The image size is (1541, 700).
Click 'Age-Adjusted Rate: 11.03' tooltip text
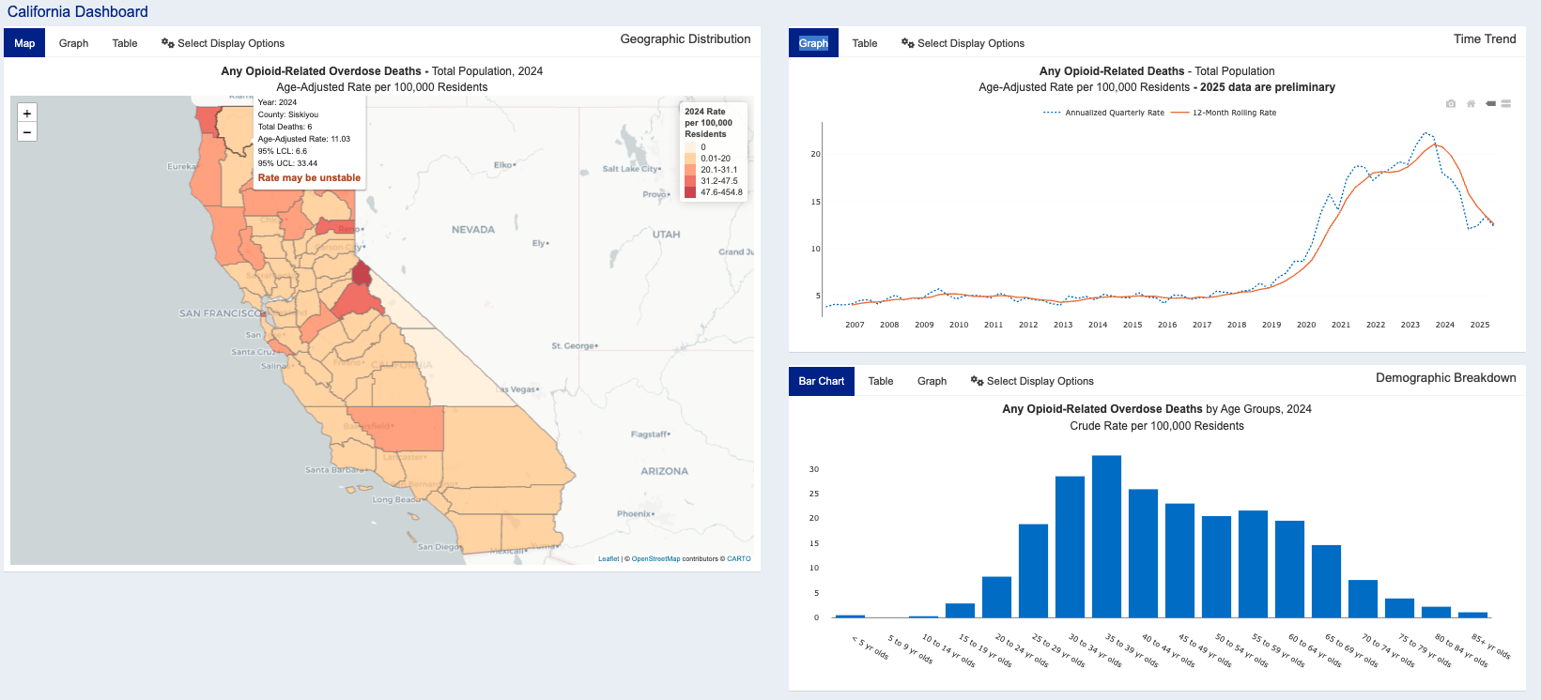[304, 139]
